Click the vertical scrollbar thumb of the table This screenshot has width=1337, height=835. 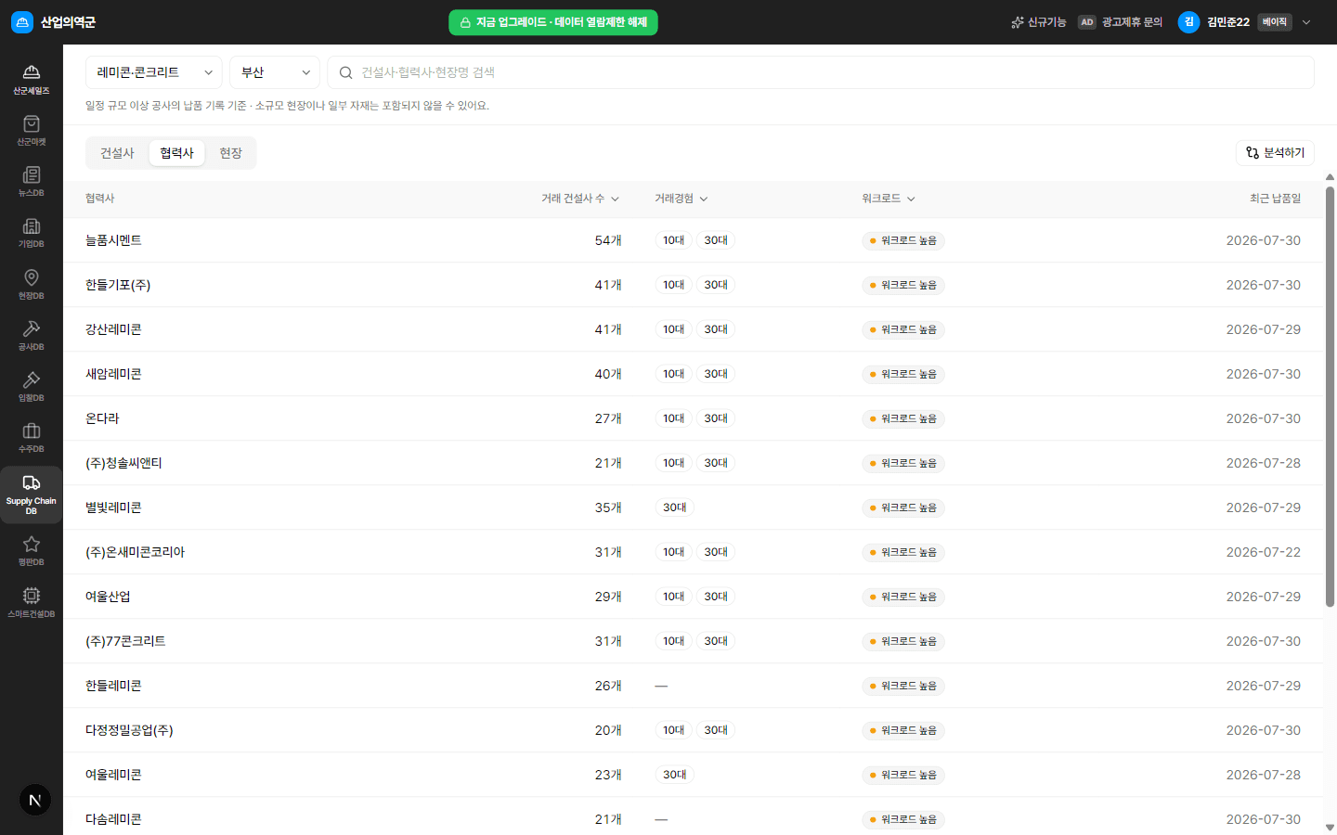[x=1330, y=397]
